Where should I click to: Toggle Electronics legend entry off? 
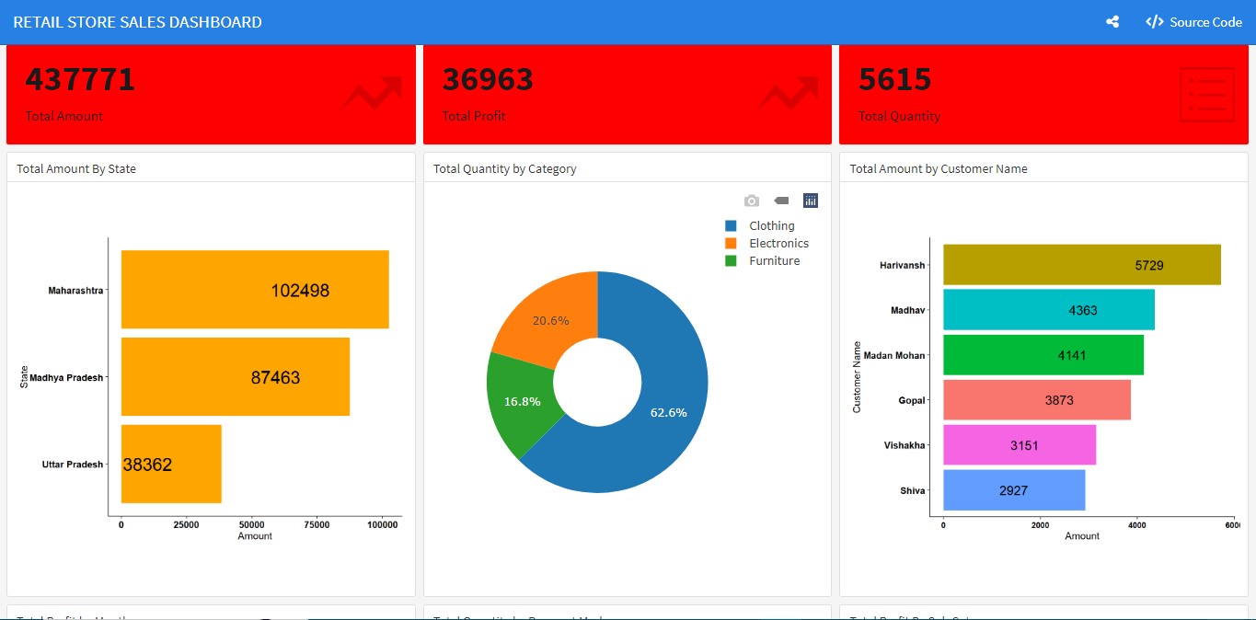778,243
